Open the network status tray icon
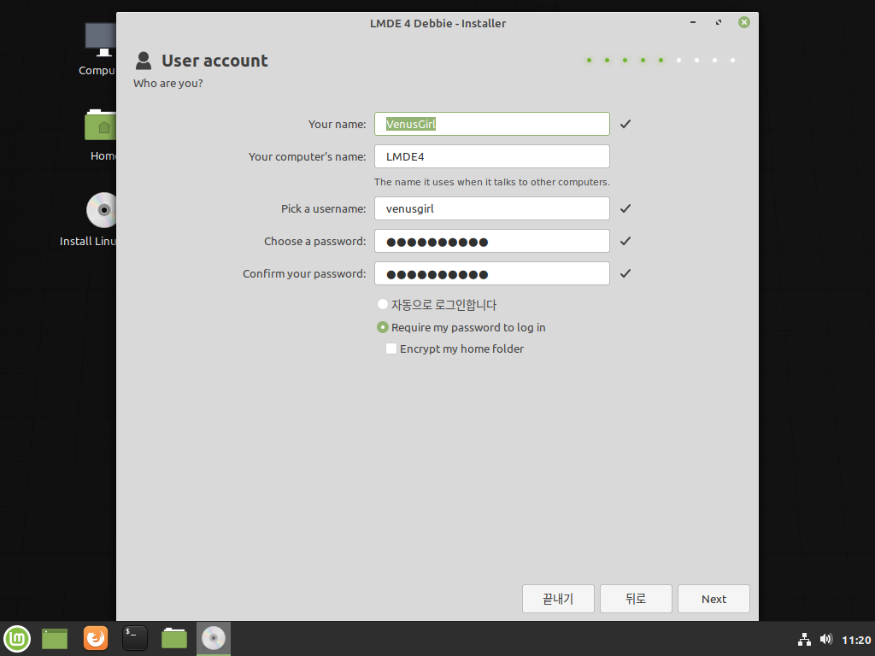This screenshot has height=656, width=875. tap(804, 639)
